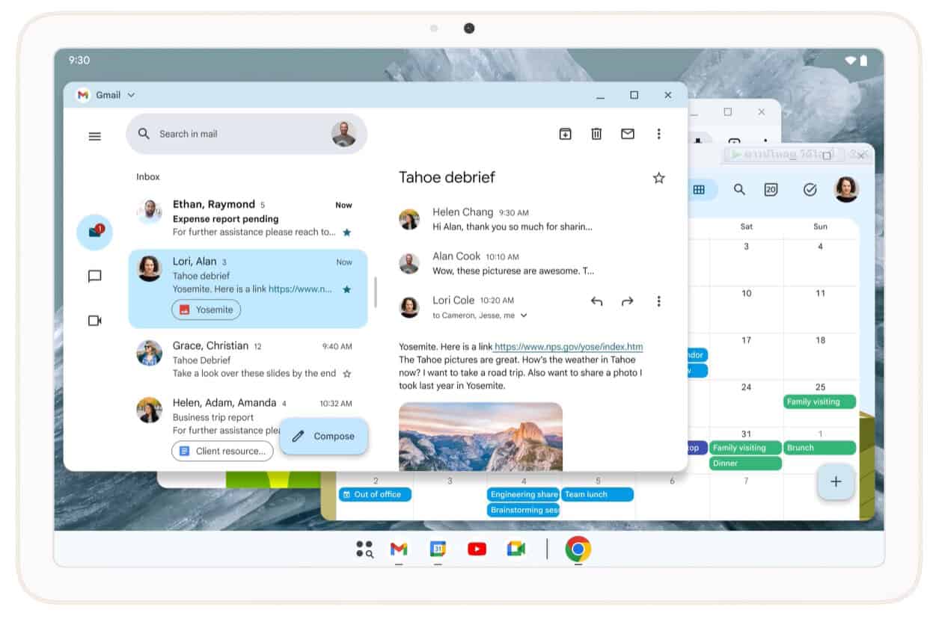The height and width of the screenshot is (622, 930).
Task: Open the nps.gov Yosemite link
Action: pos(569,347)
